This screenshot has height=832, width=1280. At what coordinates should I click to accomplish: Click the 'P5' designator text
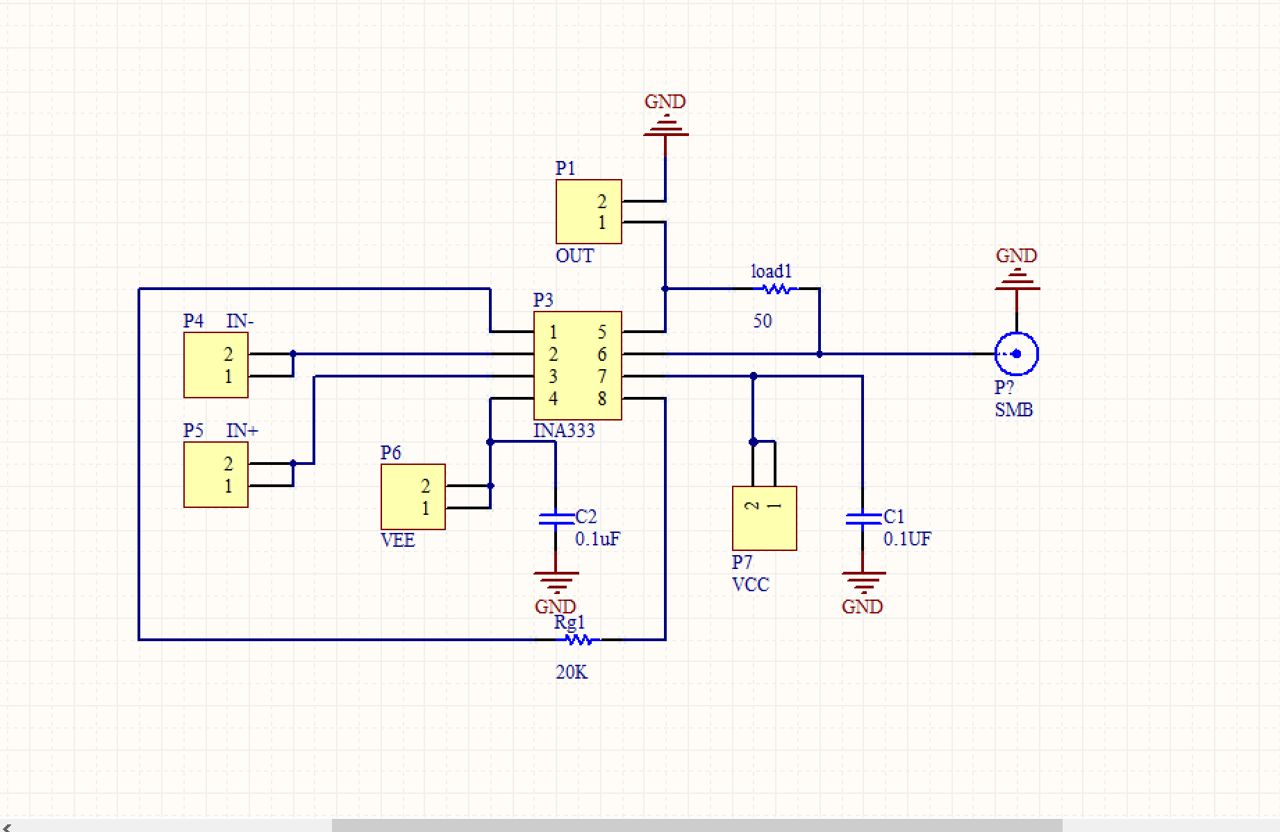point(193,431)
